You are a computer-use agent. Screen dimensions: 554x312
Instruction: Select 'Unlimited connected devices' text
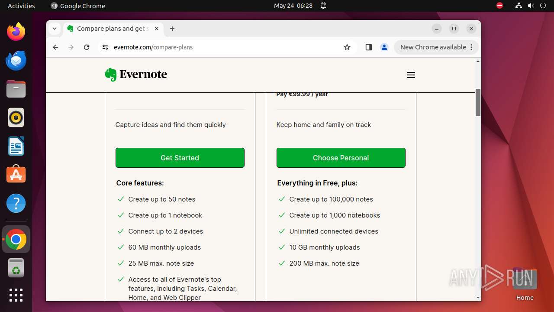point(334,231)
